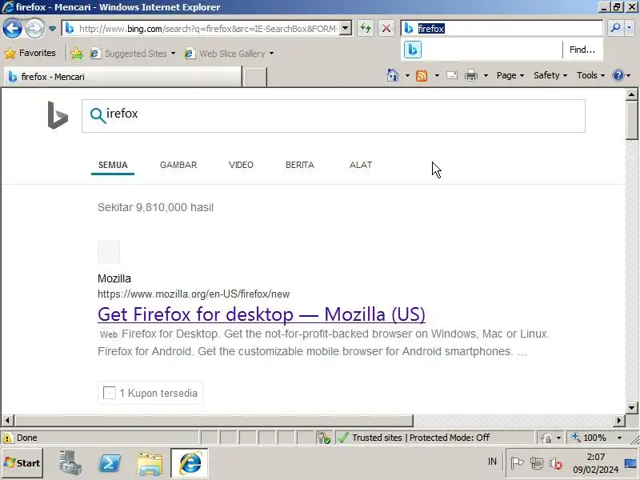Open Web Slice Gallery link

pos(225,54)
